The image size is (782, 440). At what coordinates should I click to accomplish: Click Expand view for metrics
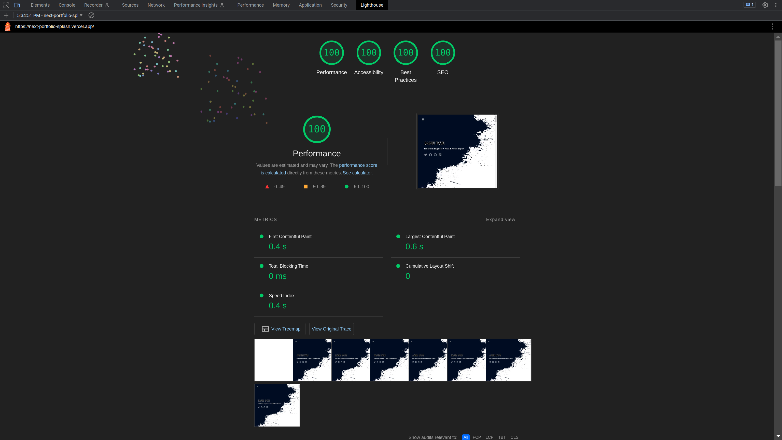tap(500, 219)
